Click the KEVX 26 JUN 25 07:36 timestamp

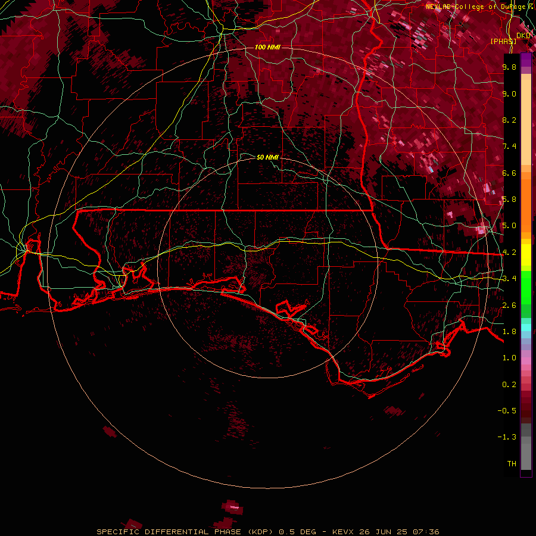pos(385,532)
